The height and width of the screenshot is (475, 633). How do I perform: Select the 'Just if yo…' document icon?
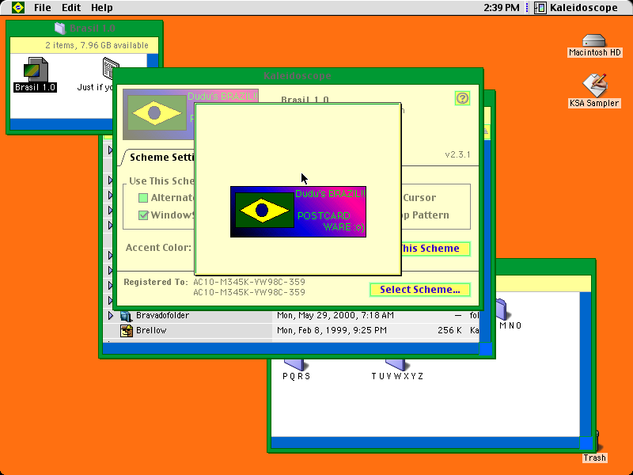click(110, 69)
